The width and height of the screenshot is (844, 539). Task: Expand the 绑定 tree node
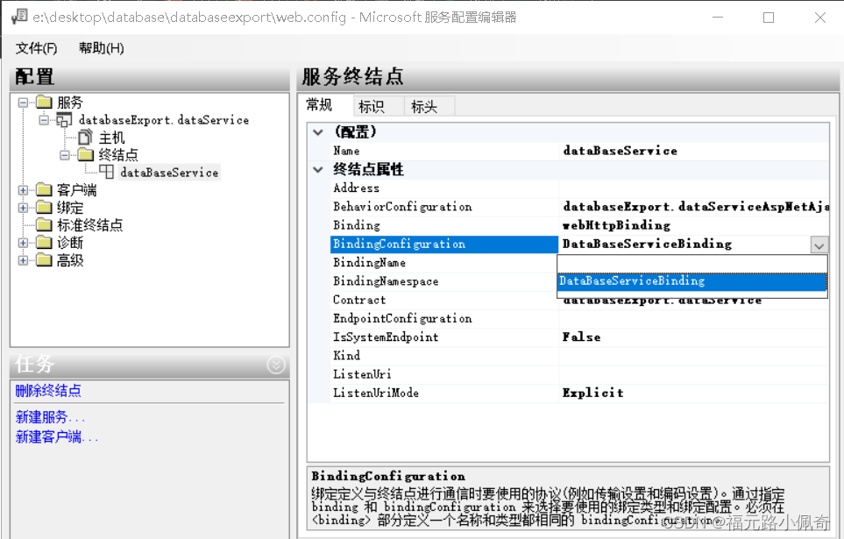(x=23, y=208)
